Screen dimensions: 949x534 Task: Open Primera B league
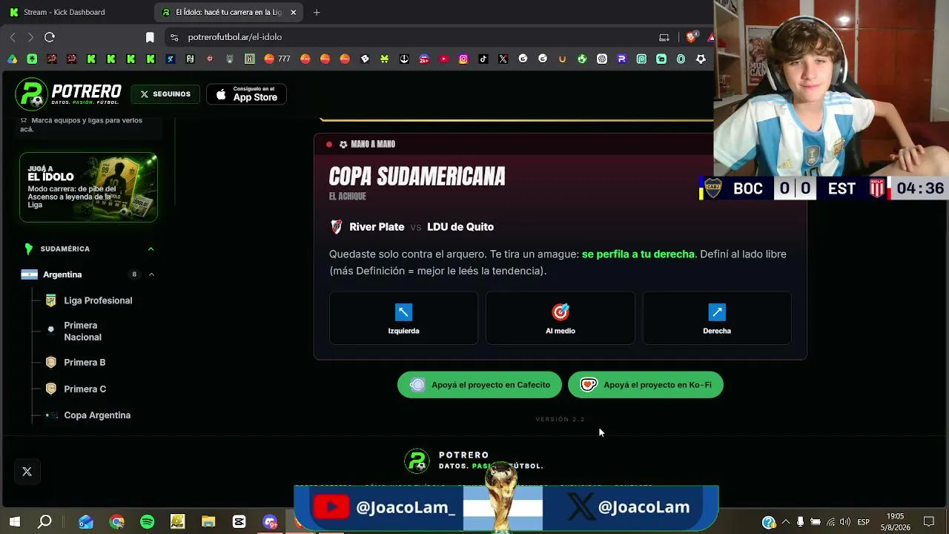click(85, 363)
